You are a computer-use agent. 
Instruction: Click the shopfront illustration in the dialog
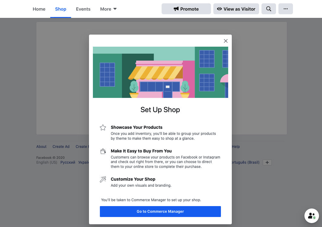click(160, 72)
